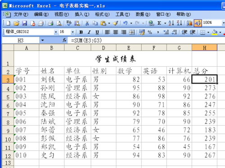Image resolution: width=225 pixels, height=168 pixels.
Task: Click the 100% zoom box
Action: [212, 23]
